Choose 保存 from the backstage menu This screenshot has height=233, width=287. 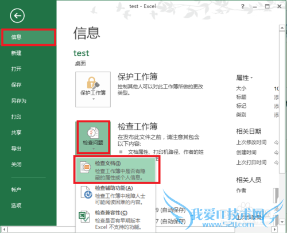coord(16,85)
